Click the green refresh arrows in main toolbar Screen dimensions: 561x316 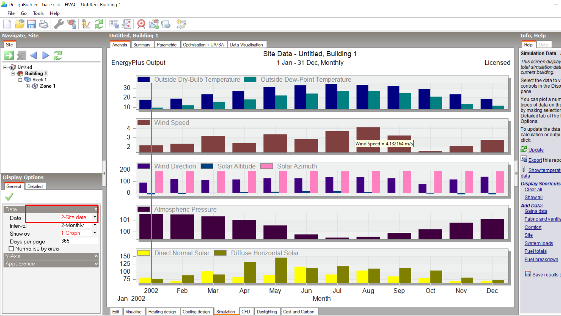click(x=99, y=24)
